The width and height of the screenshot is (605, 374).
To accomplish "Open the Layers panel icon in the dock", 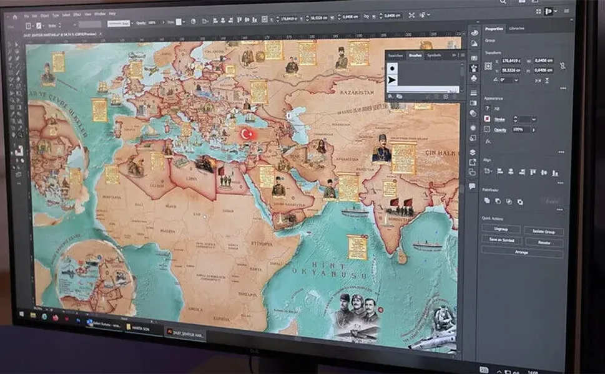I will click(473, 152).
